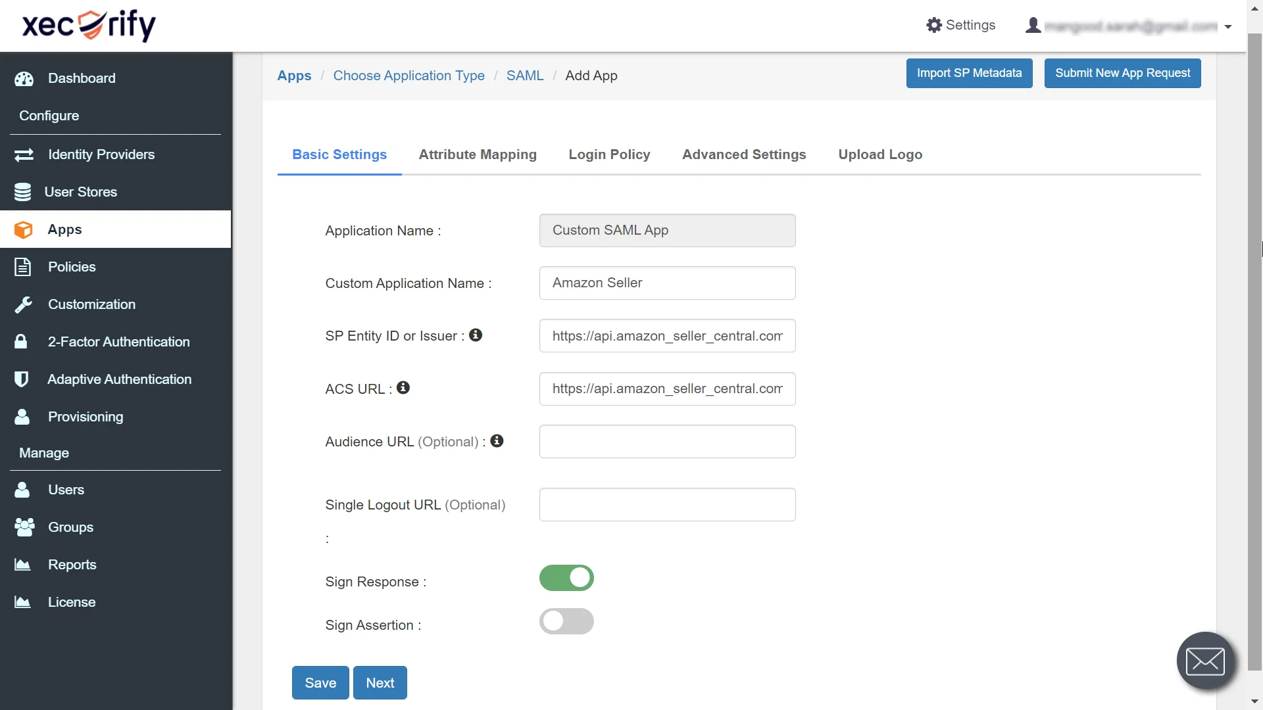Click Save to store basic settings
1263x710 pixels.
[320, 682]
